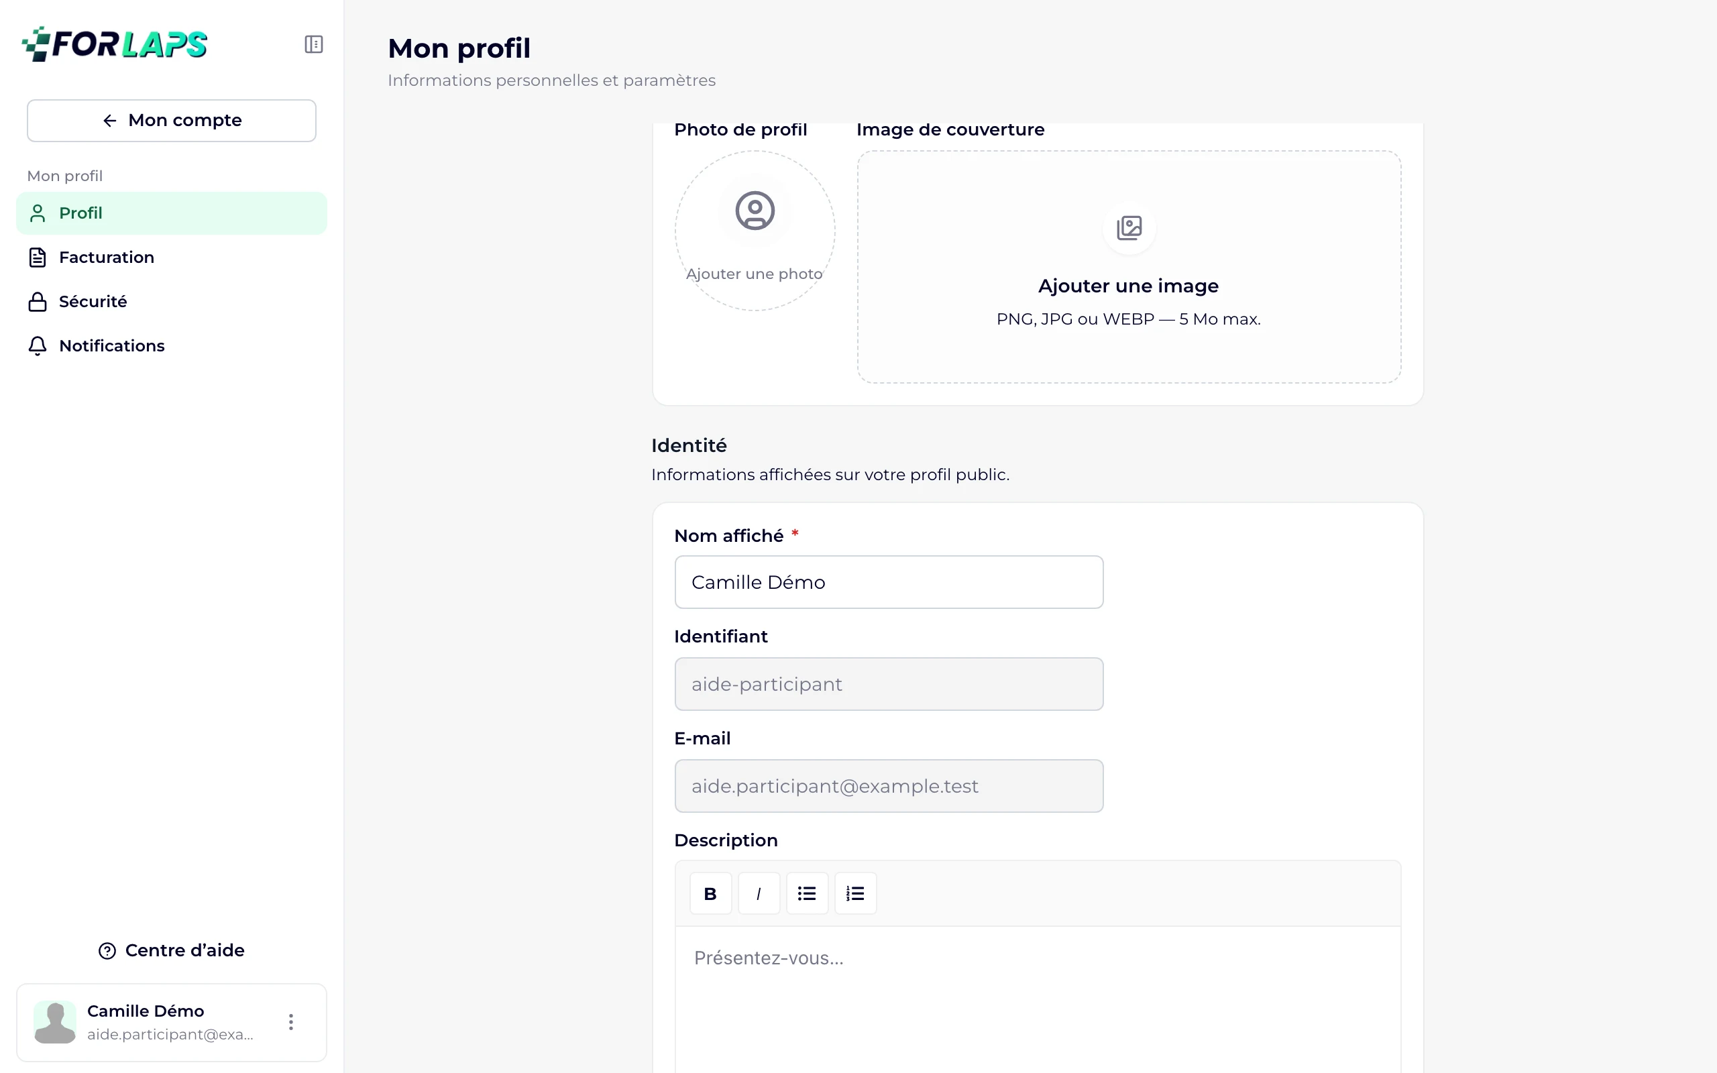Open Centre d'aide link
Screen dimensions: 1717x1073
tap(172, 950)
